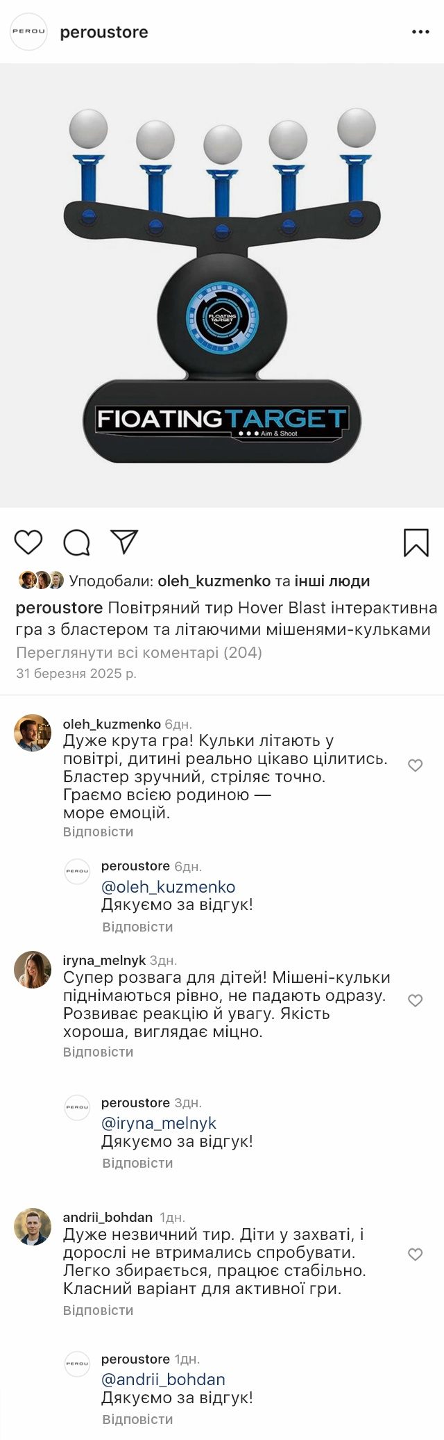Like the peroustore post with heart icon

pos(28,542)
